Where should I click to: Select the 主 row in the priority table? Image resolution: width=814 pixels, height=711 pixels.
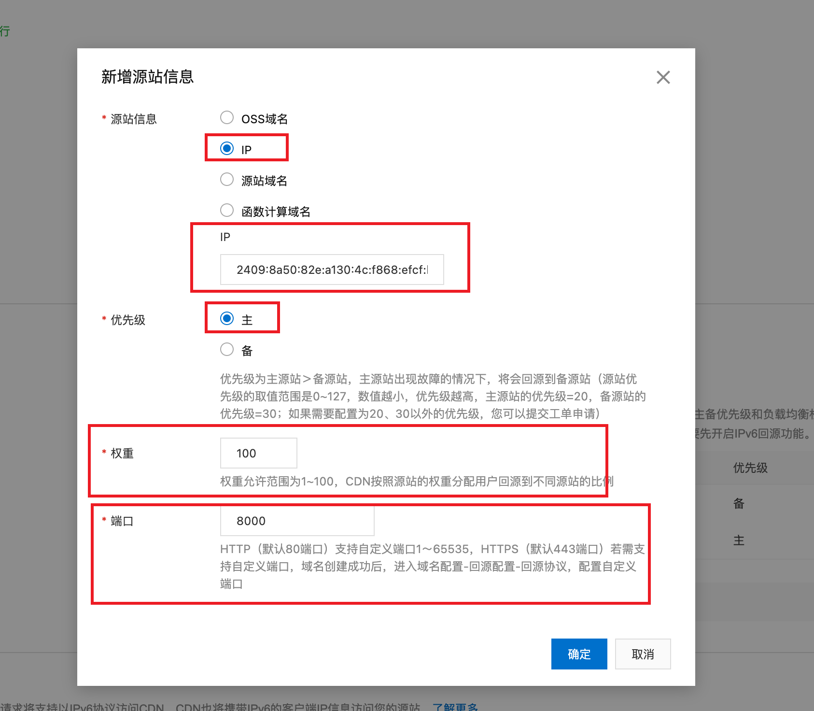pyautogui.click(x=739, y=540)
